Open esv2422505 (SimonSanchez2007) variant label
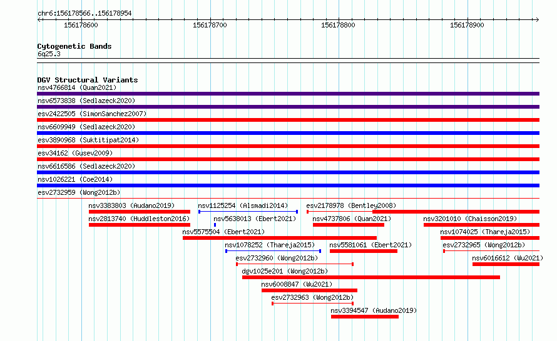Image resolution: width=557 pixels, height=341 pixels. (x=92, y=114)
